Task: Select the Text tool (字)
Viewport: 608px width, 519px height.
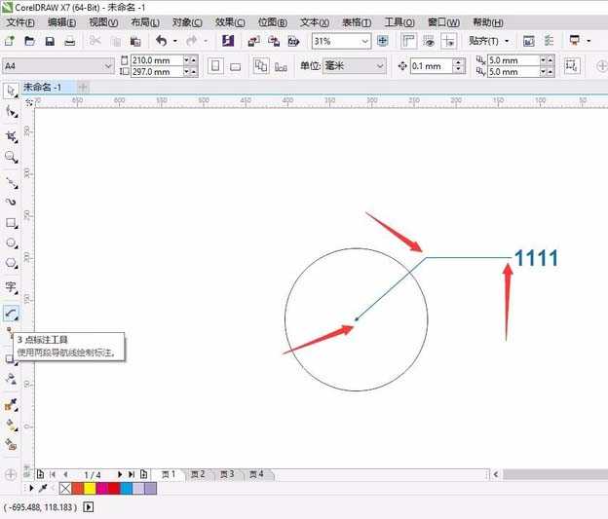Action: (11, 287)
